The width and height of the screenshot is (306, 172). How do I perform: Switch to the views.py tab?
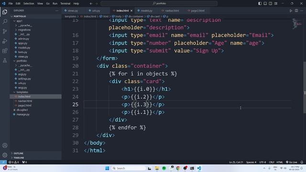(x=73, y=11)
